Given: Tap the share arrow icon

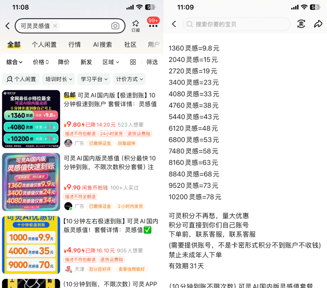Looking at the screenshot, I should click(x=318, y=24).
